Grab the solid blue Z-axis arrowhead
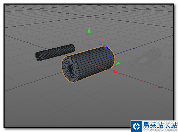178x132 pixels. [x=110, y=56]
